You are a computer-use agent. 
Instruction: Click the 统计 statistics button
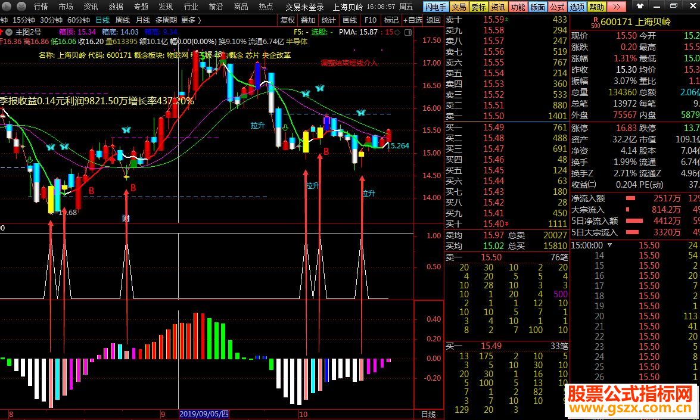[328, 20]
